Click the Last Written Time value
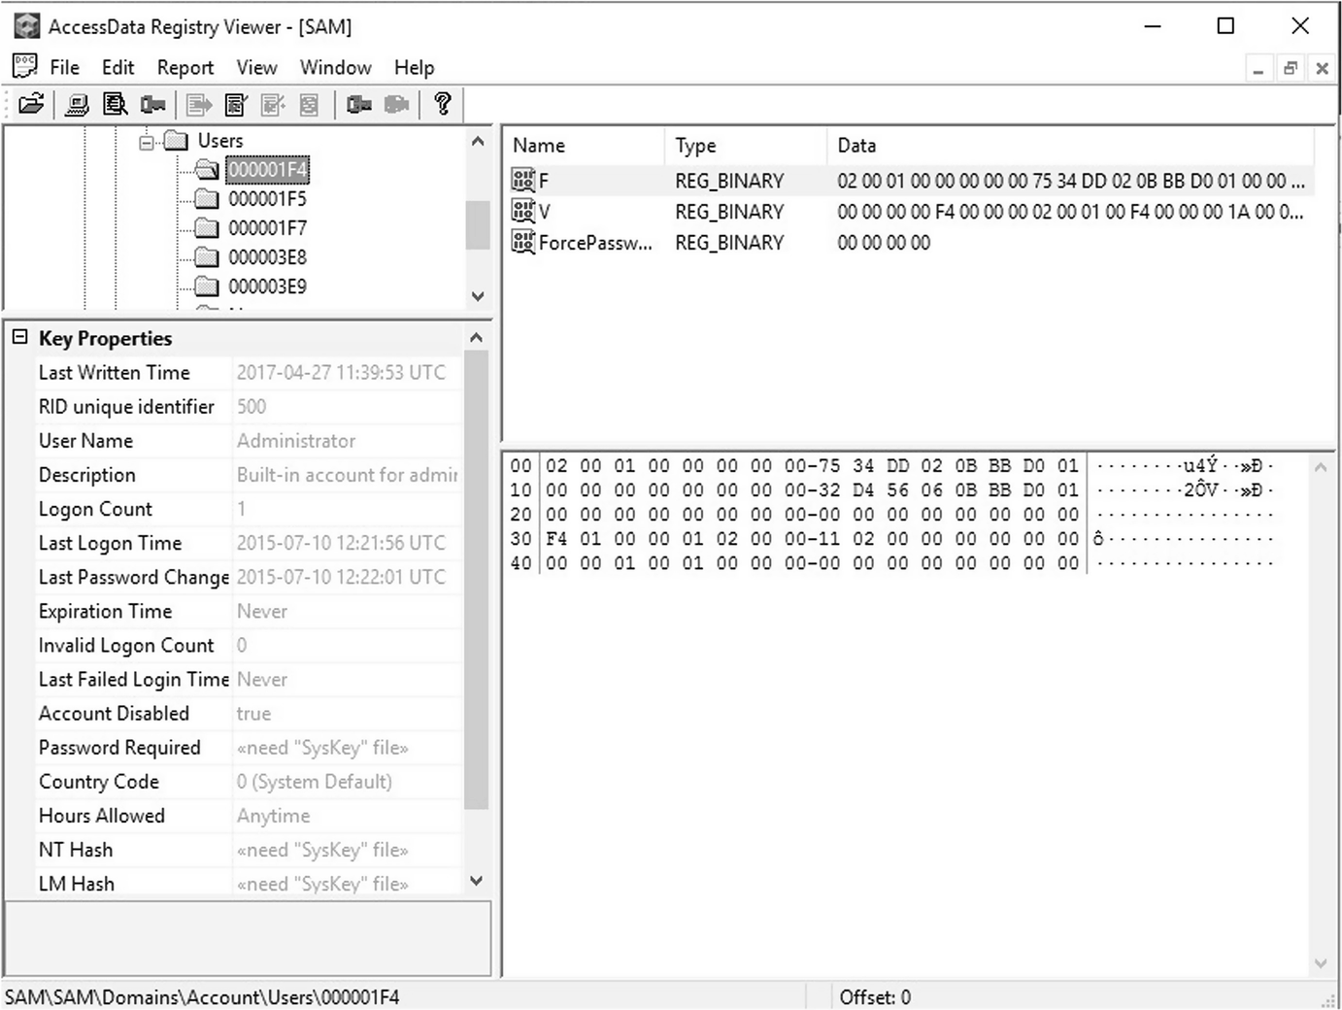Image resolution: width=1342 pixels, height=1010 pixels. [x=341, y=372]
